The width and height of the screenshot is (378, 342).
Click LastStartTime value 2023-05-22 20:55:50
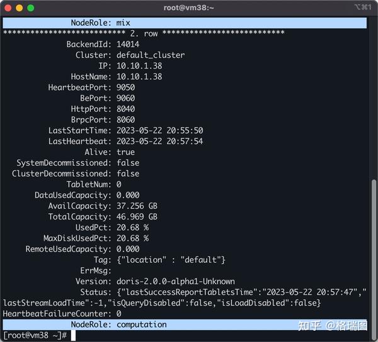pyautogui.click(x=160, y=131)
